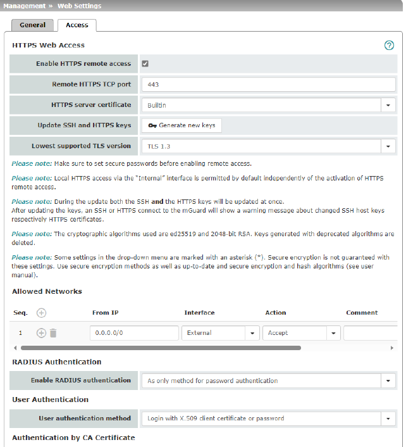Delete rule 1 with trash icon

[x=53, y=332]
